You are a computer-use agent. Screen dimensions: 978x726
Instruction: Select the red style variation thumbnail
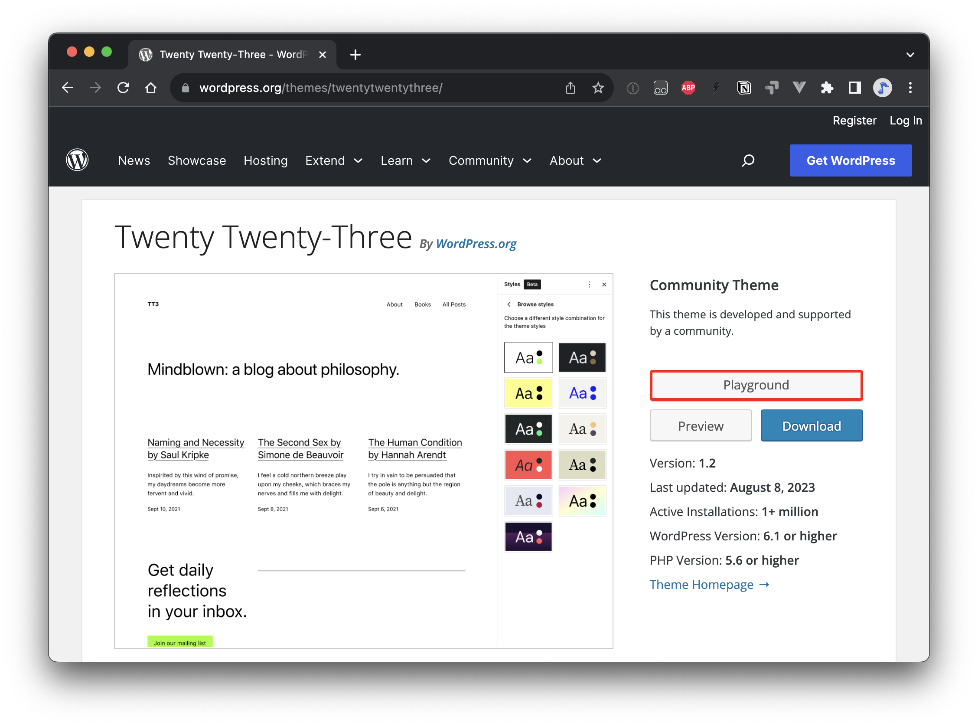click(528, 464)
